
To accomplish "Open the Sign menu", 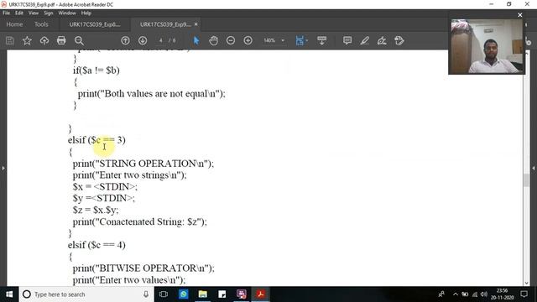I will (x=49, y=13).
